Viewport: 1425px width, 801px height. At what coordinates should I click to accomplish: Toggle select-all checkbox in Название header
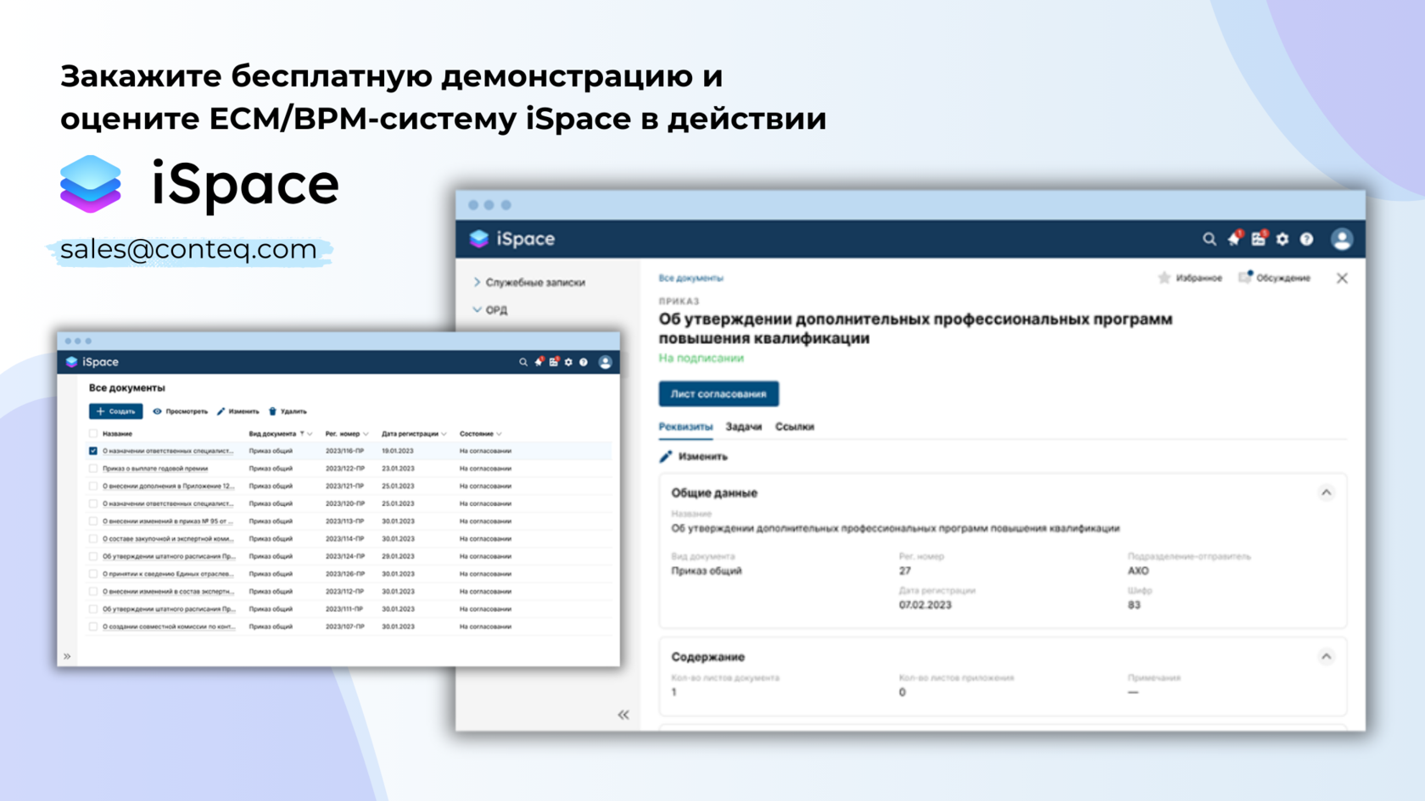[93, 434]
